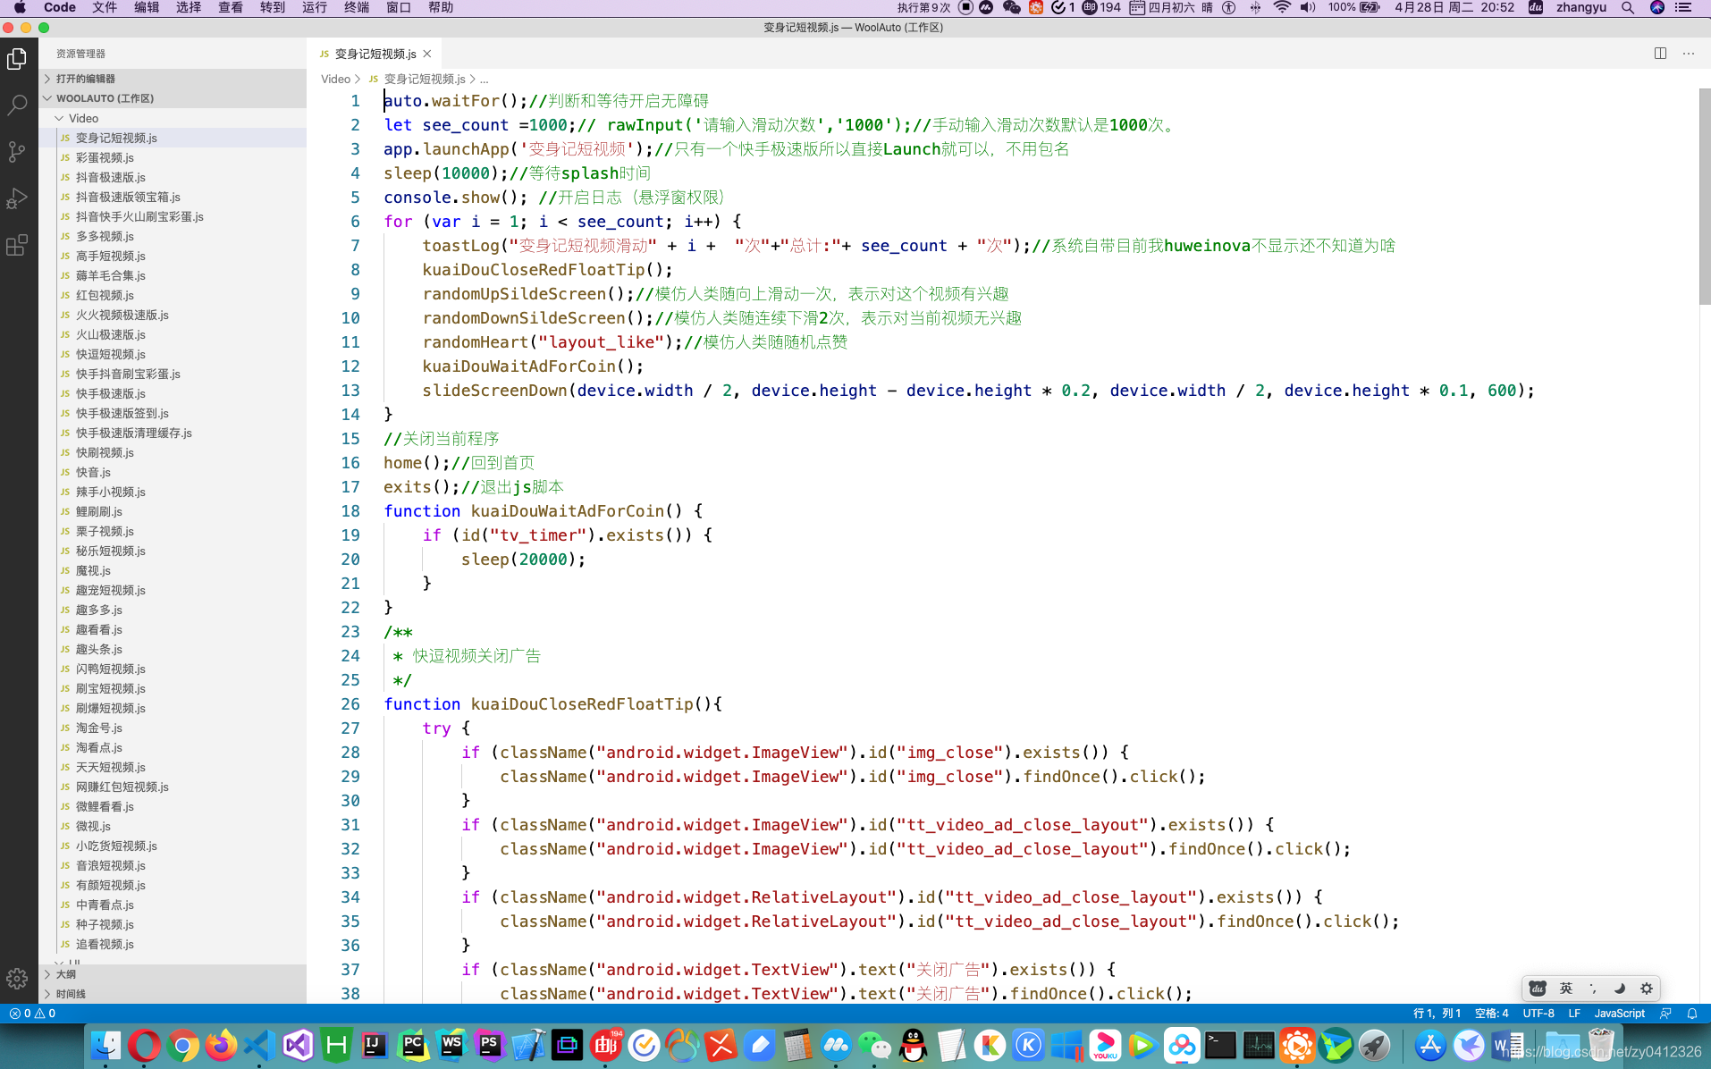Open the 选择 menu

[189, 7]
